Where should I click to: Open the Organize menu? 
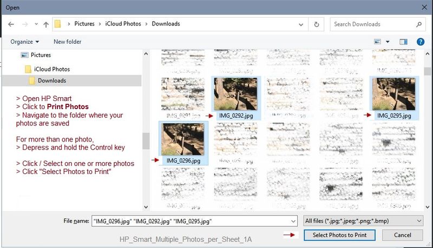[x=24, y=42]
